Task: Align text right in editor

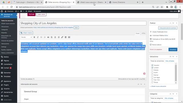Action: click(59, 37)
